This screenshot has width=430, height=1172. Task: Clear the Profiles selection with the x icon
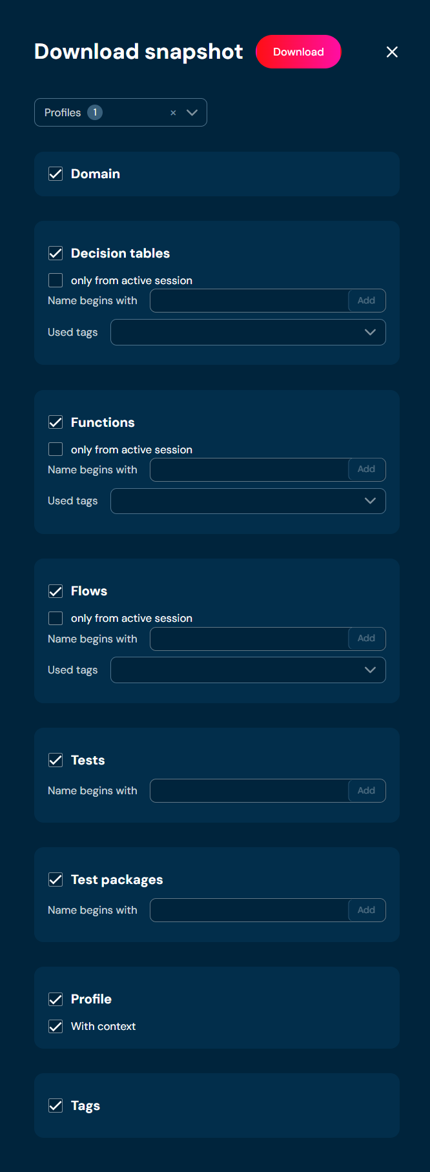[173, 113]
